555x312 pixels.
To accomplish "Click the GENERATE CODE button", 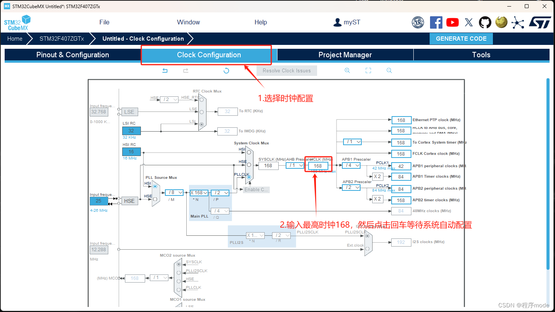I will [x=461, y=39].
